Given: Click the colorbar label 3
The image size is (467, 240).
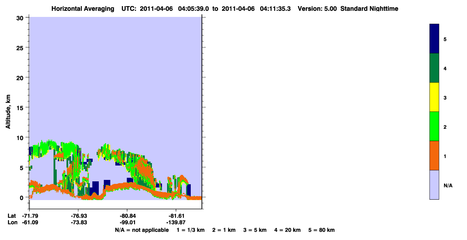Looking at the screenshot, I should tap(445, 97).
